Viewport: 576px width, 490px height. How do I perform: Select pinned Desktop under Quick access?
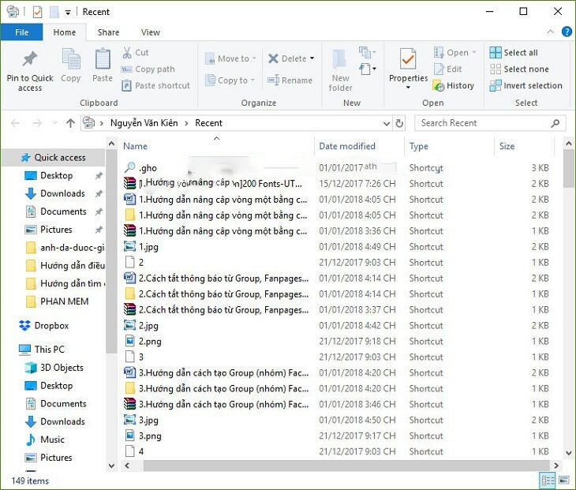click(x=55, y=176)
